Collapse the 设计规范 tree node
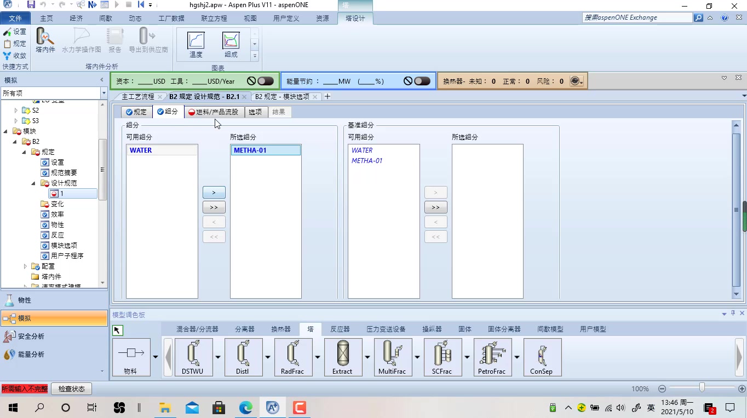 pos(34,183)
